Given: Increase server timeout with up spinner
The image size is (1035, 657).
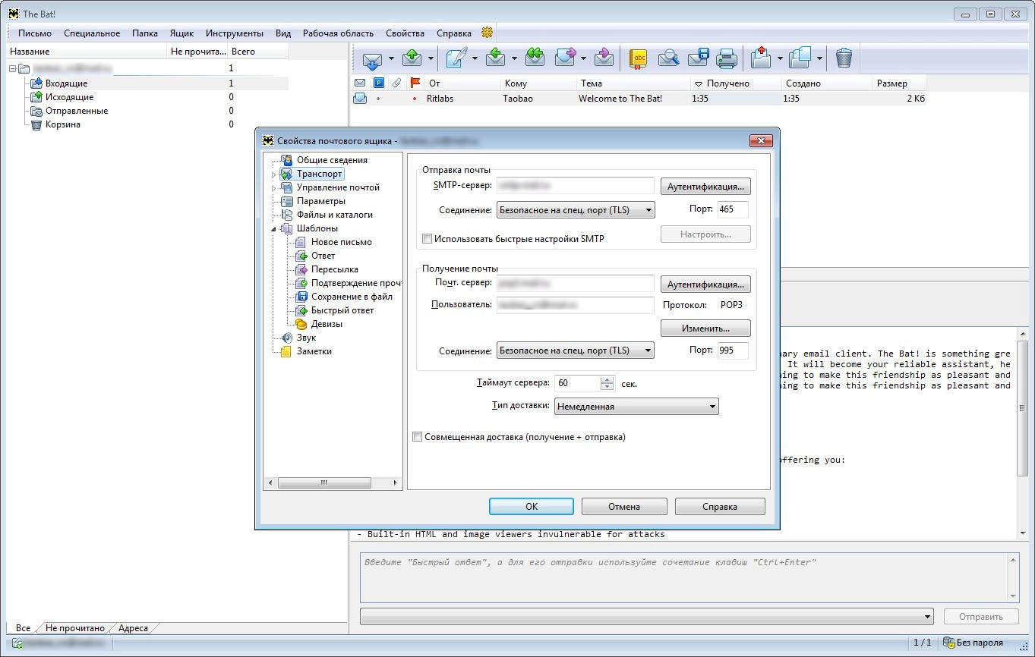Looking at the screenshot, I should (x=606, y=379).
